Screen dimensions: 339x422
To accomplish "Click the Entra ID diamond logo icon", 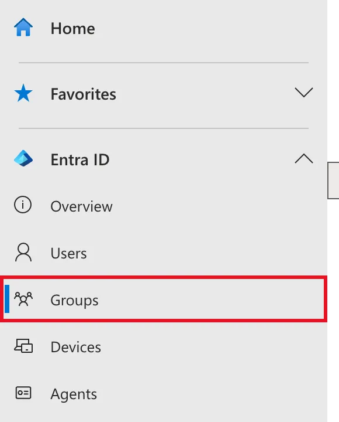I will coord(23,158).
